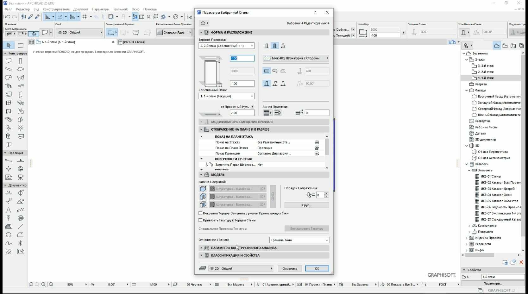The width and height of the screenshot is (528, 294).
Task: Choose the Basic wall structure icon
Action: (x=267, y=46)
